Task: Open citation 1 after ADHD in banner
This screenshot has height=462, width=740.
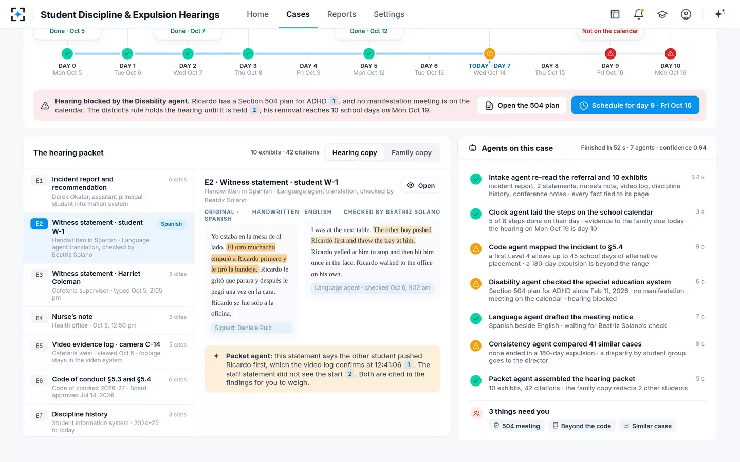Action: 334,101
